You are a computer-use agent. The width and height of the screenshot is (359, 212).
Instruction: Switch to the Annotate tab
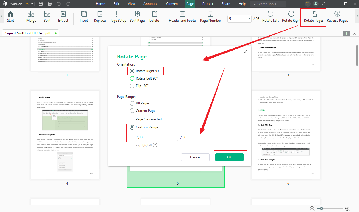(x=150, y=4)
